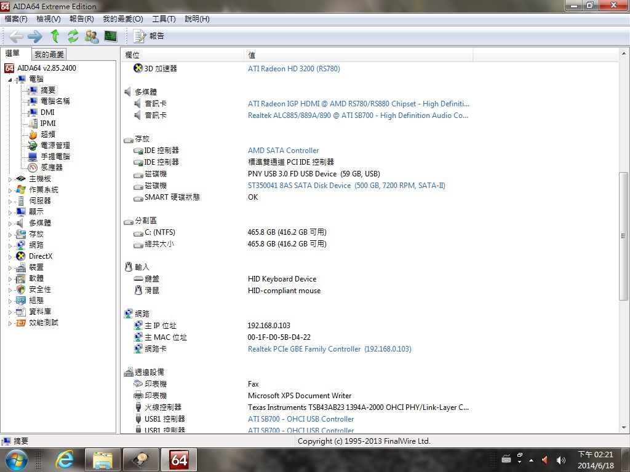Select IPMI in the tree

click(48, 123)
